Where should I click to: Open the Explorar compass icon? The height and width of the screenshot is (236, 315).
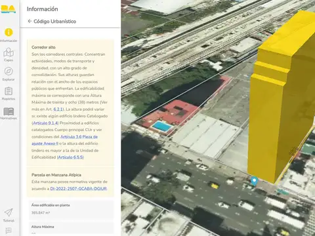(x=9, y=71)
